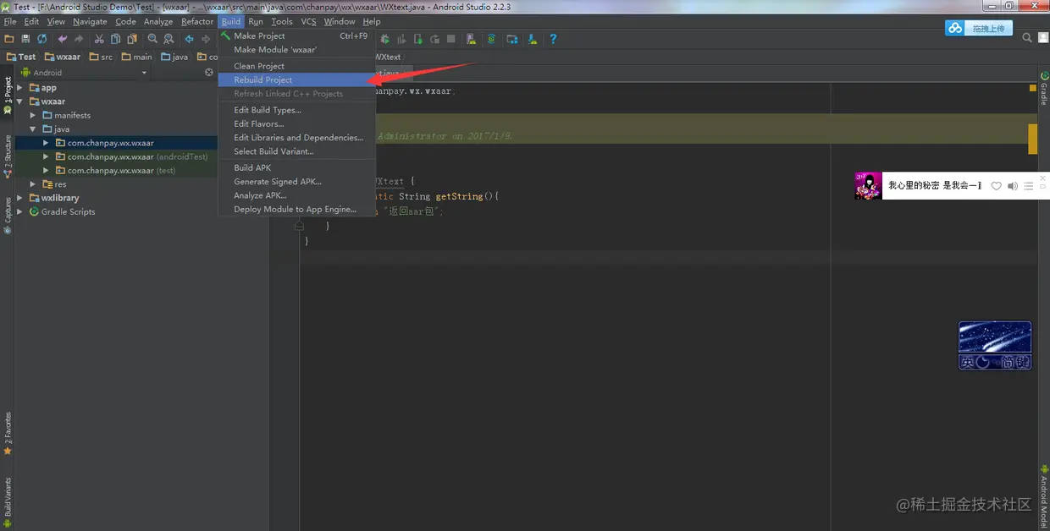The height and width of the screenshot is (531, 1050).
Task: Select Rebuild Project menu entry
Action: (x=296, y=79)
